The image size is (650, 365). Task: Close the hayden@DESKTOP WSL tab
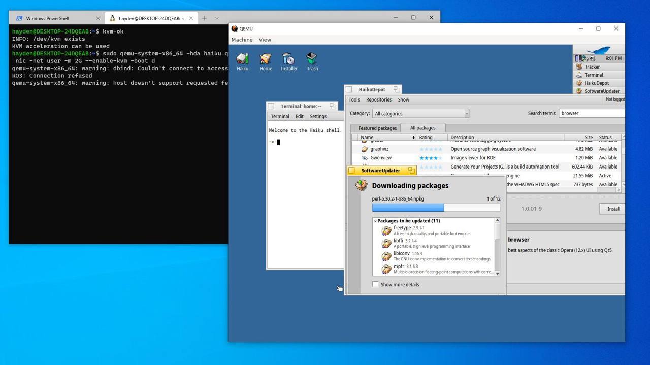191,18
